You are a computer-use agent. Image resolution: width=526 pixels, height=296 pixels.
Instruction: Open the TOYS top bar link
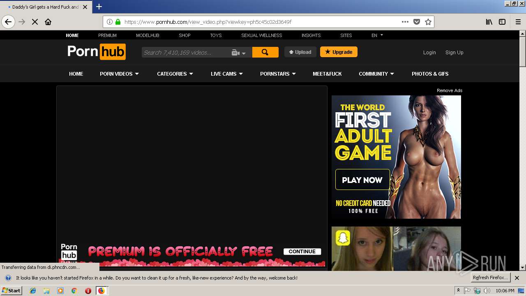[x=216, y=35]
